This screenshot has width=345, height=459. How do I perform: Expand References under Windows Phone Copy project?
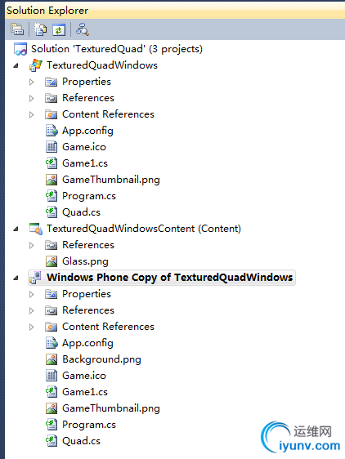click(32, 310)
